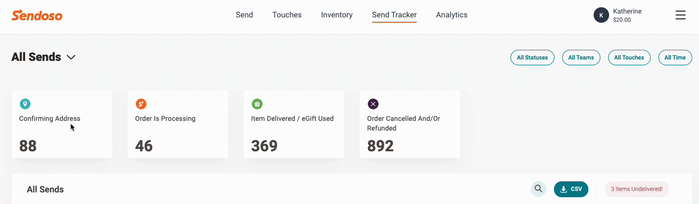Go to the Send tab
This screenshot has height=204, width=699.
244,15
